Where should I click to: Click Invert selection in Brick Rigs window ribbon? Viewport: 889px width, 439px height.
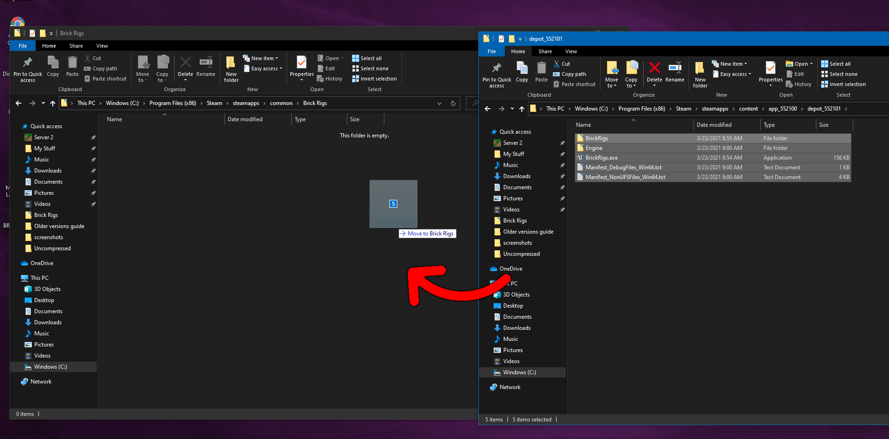pos(374,79)
